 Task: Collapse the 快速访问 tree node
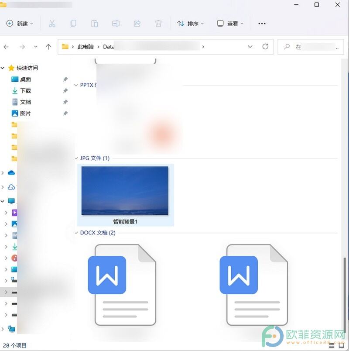click(3, 68)
